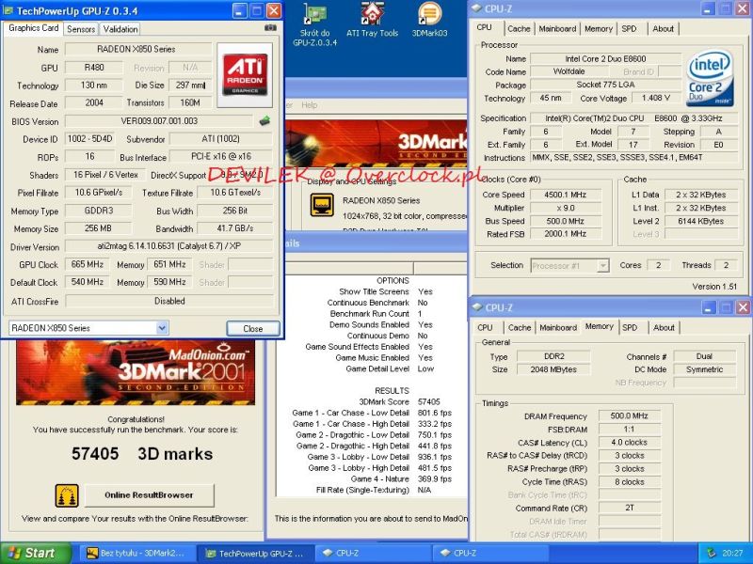Click the Level 2 cache value 6144 KBytes
Image resolution: width=753 pixels, height=564 pixels.
701,221
